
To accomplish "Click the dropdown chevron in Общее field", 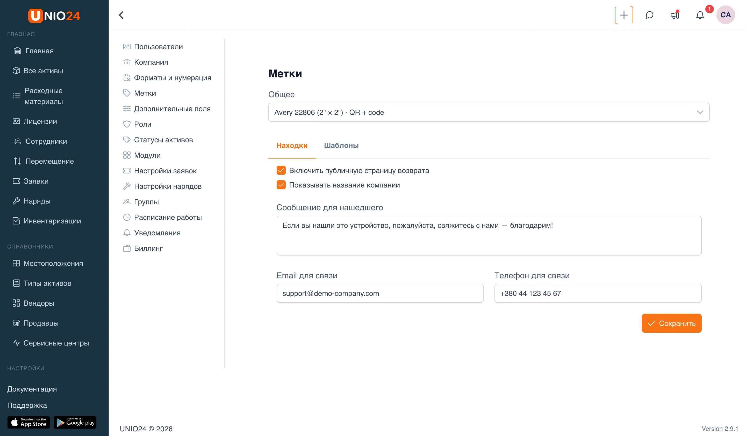I will (x=700, y=112).
